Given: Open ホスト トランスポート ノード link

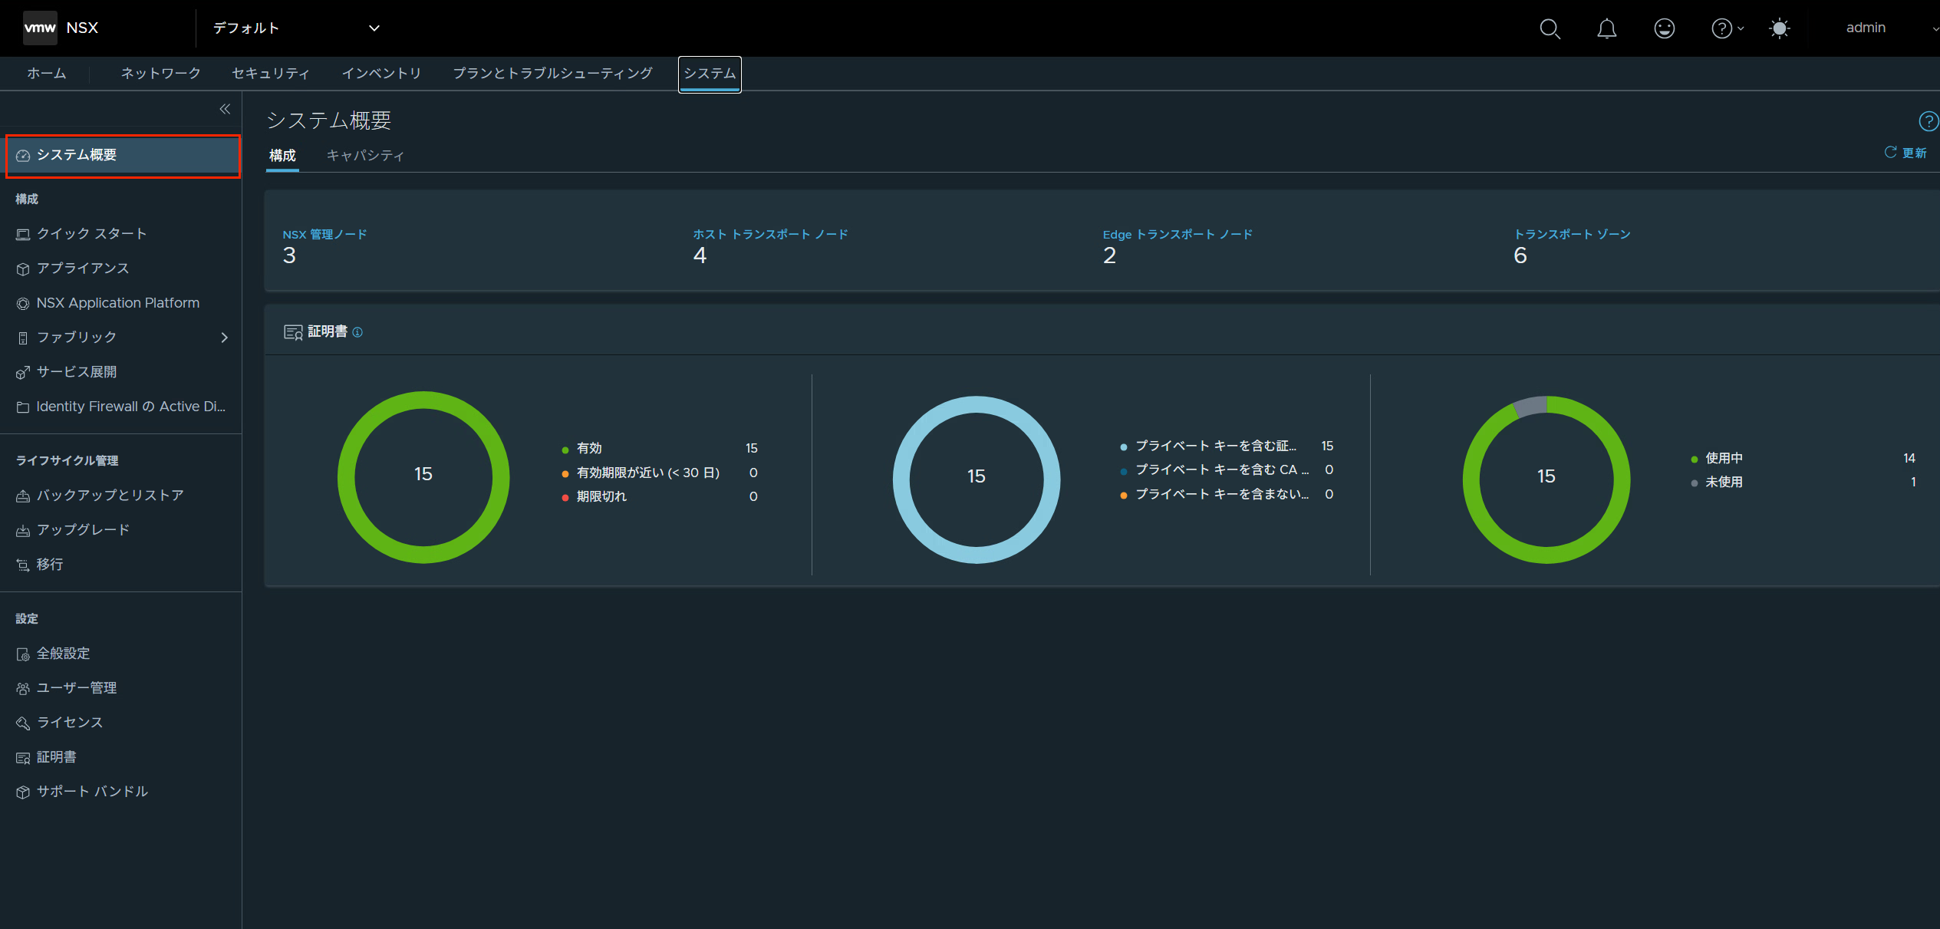Looking at the screenshot, I should pyautogui.click(x=770, y=234).
